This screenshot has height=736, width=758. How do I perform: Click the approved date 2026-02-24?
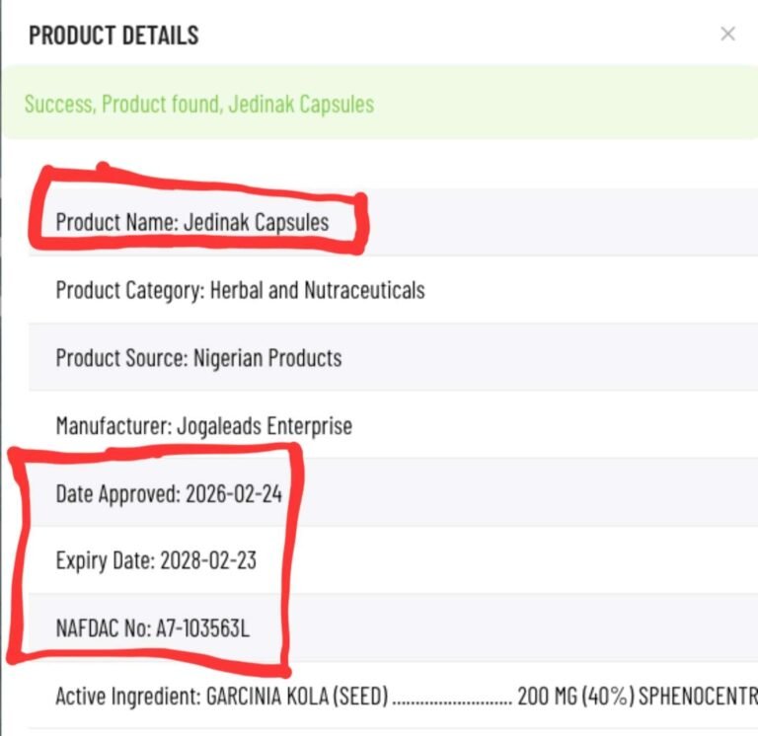click(234, 494)
